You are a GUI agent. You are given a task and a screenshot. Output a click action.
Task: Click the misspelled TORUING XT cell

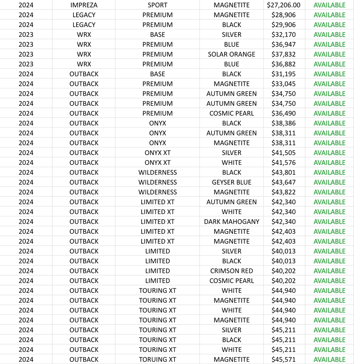click(157, 360)
